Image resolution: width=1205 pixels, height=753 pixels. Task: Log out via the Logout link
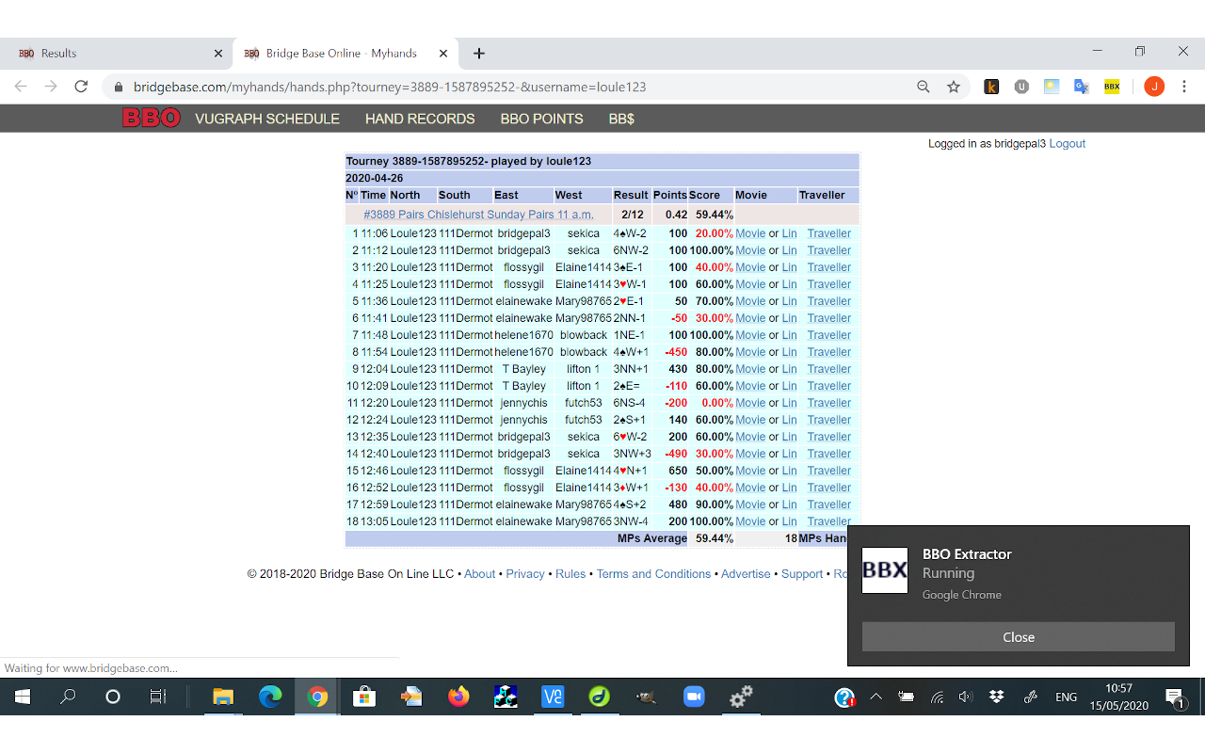1068,144
